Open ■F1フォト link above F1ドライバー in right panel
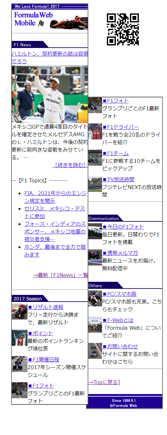 click(115, 101)
